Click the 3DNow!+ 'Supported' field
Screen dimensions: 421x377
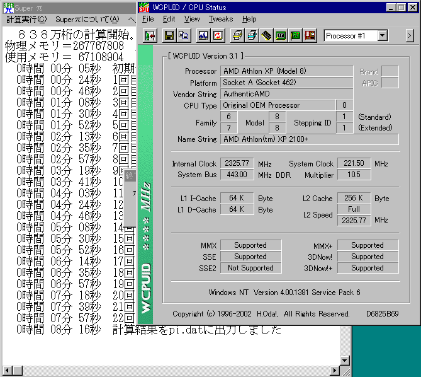tap(368, 268)
